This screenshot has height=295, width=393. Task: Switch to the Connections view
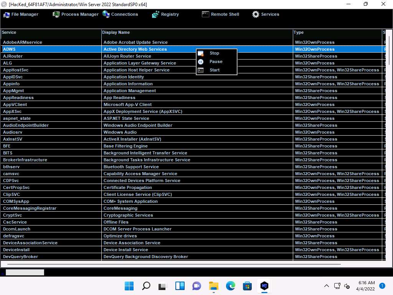pyautogui.click(x=120, y=14)
